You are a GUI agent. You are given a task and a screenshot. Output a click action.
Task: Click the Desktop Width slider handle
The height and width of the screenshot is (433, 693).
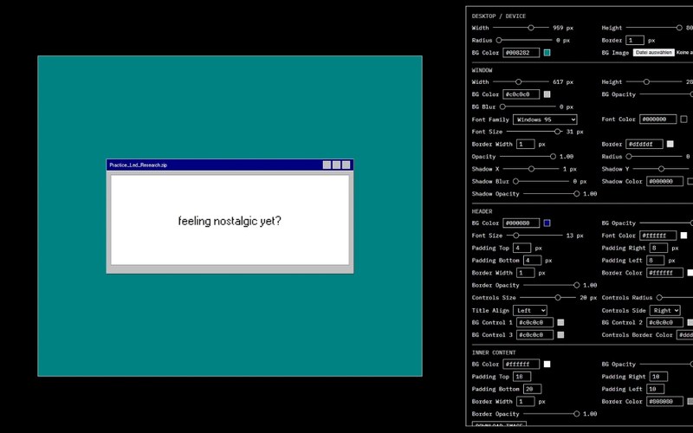(x=531, y=28)
